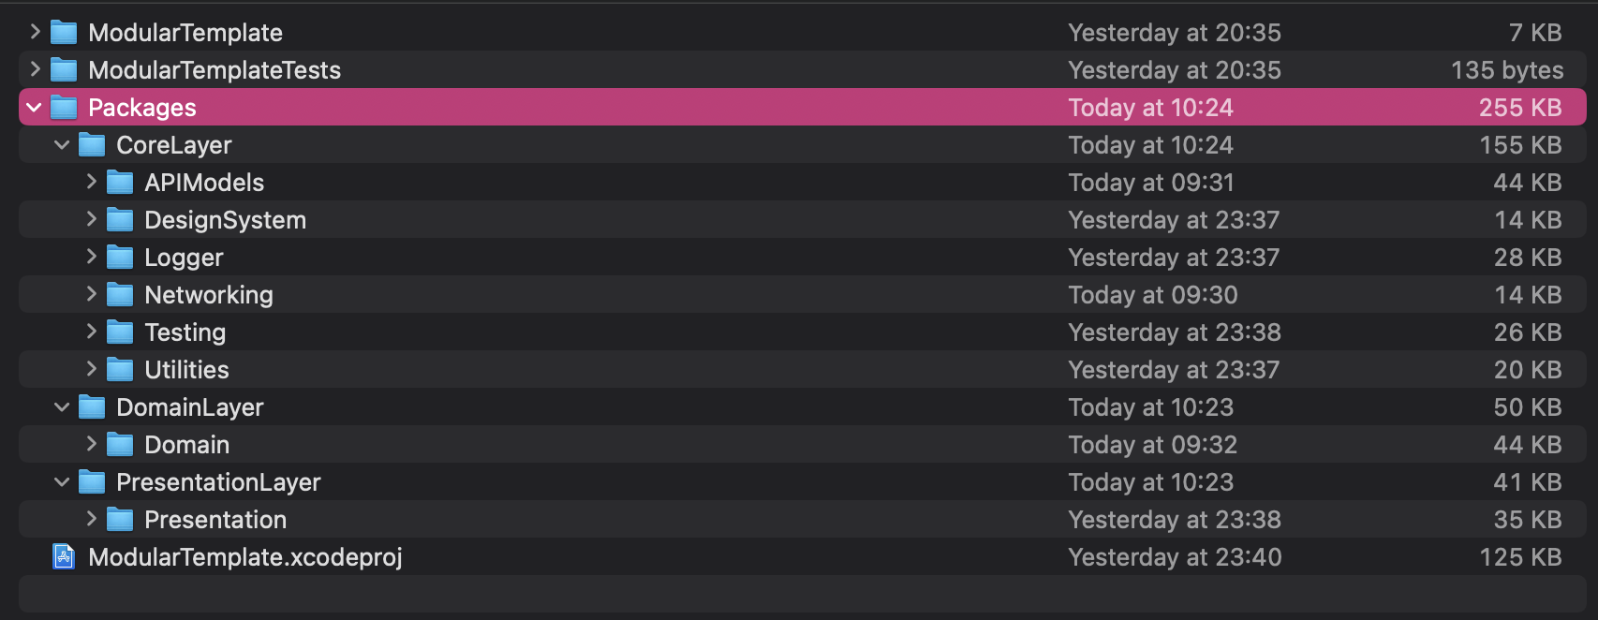This screenshot has width=1598, height=620.
Task: Click the ModularTemplate.xcodeproj file icon
Action: tap(64, 557)
